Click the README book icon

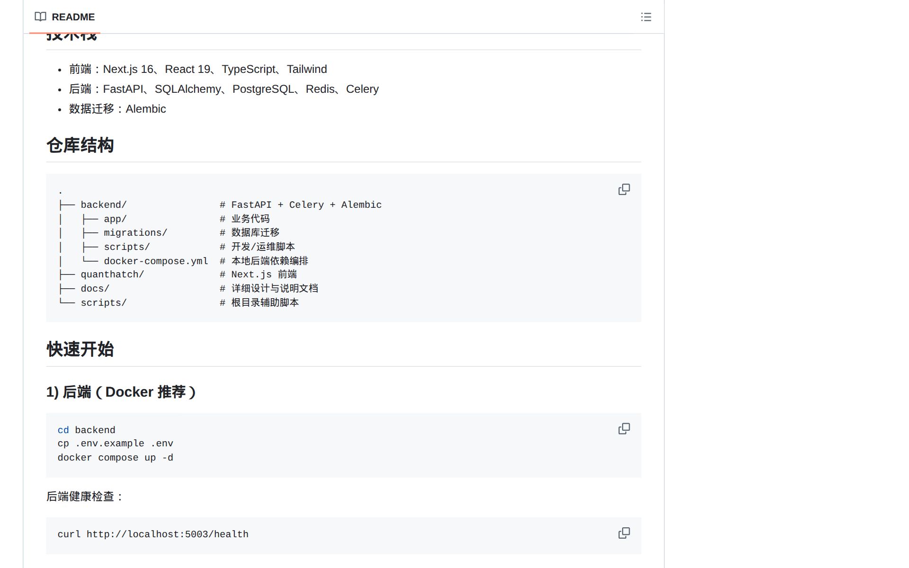point(40,17)
